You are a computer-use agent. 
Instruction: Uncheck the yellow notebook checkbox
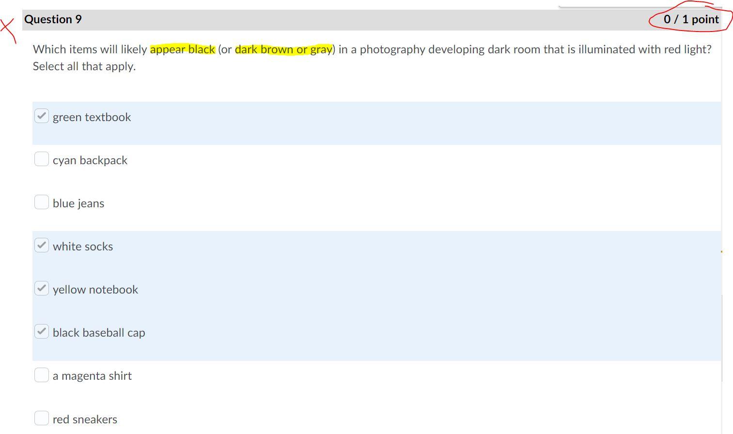point(42,288)
